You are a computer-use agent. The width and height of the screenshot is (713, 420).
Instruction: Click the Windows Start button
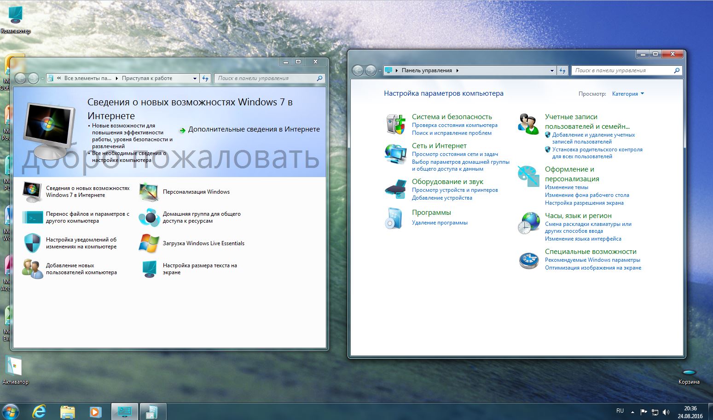(11, 411)
